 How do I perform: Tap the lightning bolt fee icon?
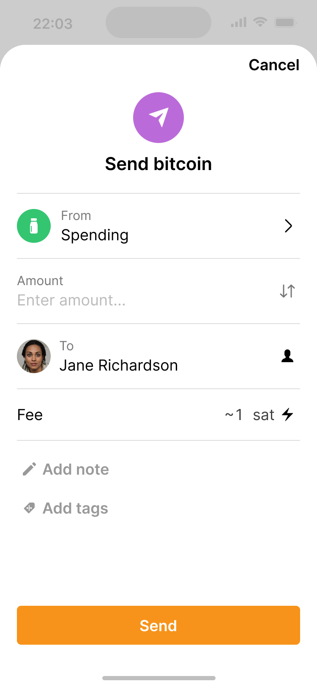point(288,415)
